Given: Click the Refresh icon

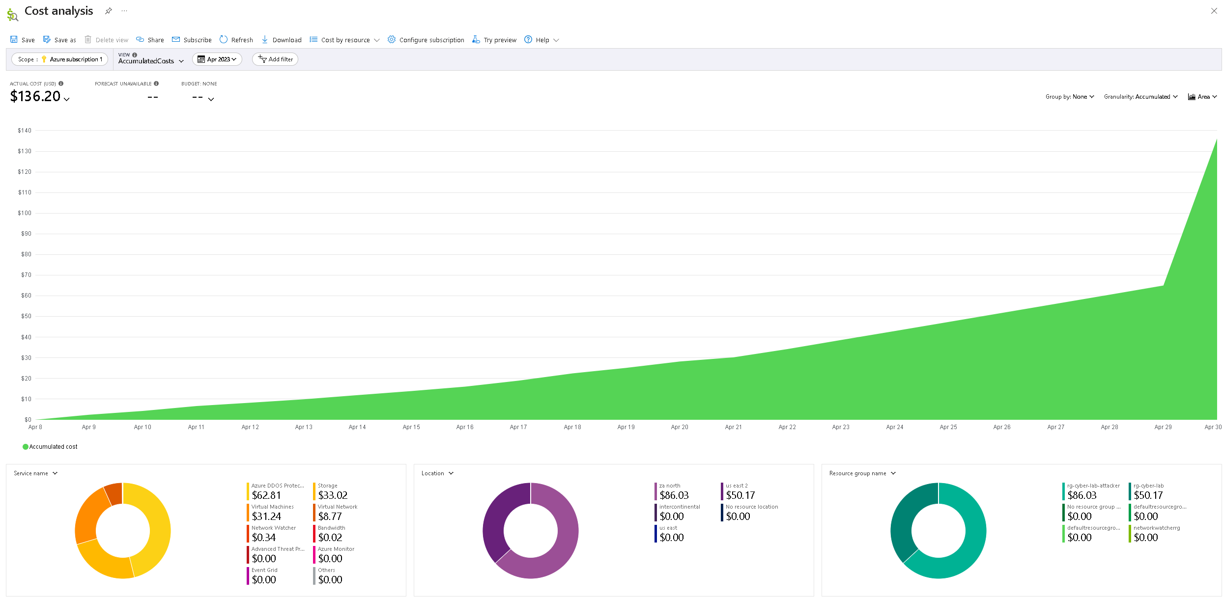Looking at the screenshot, I should (224, 40).
